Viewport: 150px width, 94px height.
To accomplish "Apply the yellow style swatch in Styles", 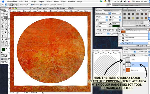I will (133, 18).
